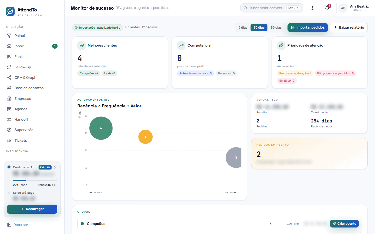Screen dimensions: 375x234
Task: Click Baixar relatório button
Action: 349,28
